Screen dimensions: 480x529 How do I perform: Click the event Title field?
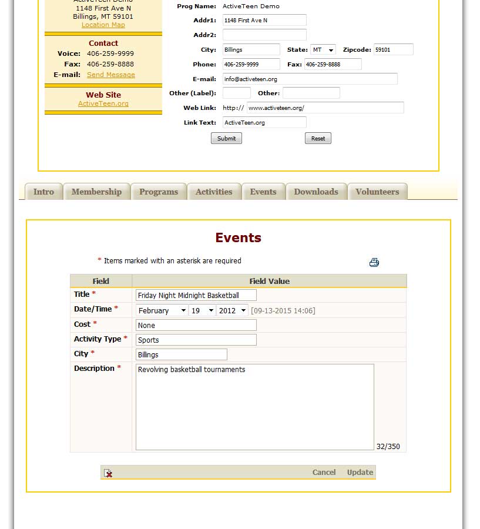196,295
